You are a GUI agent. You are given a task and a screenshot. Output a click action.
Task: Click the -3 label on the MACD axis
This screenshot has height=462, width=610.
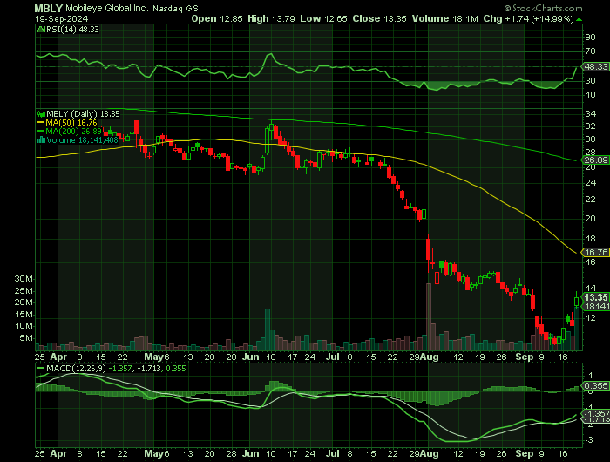(x=589, y=440)
